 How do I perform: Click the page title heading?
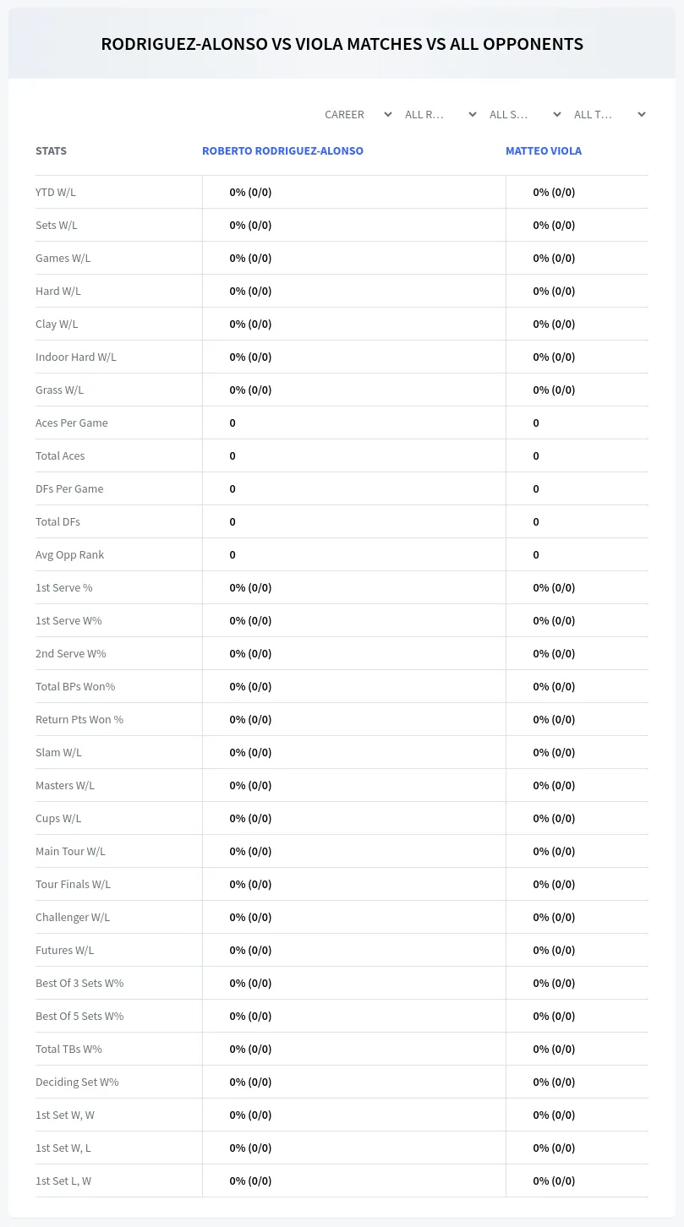[x=342, y=44]
